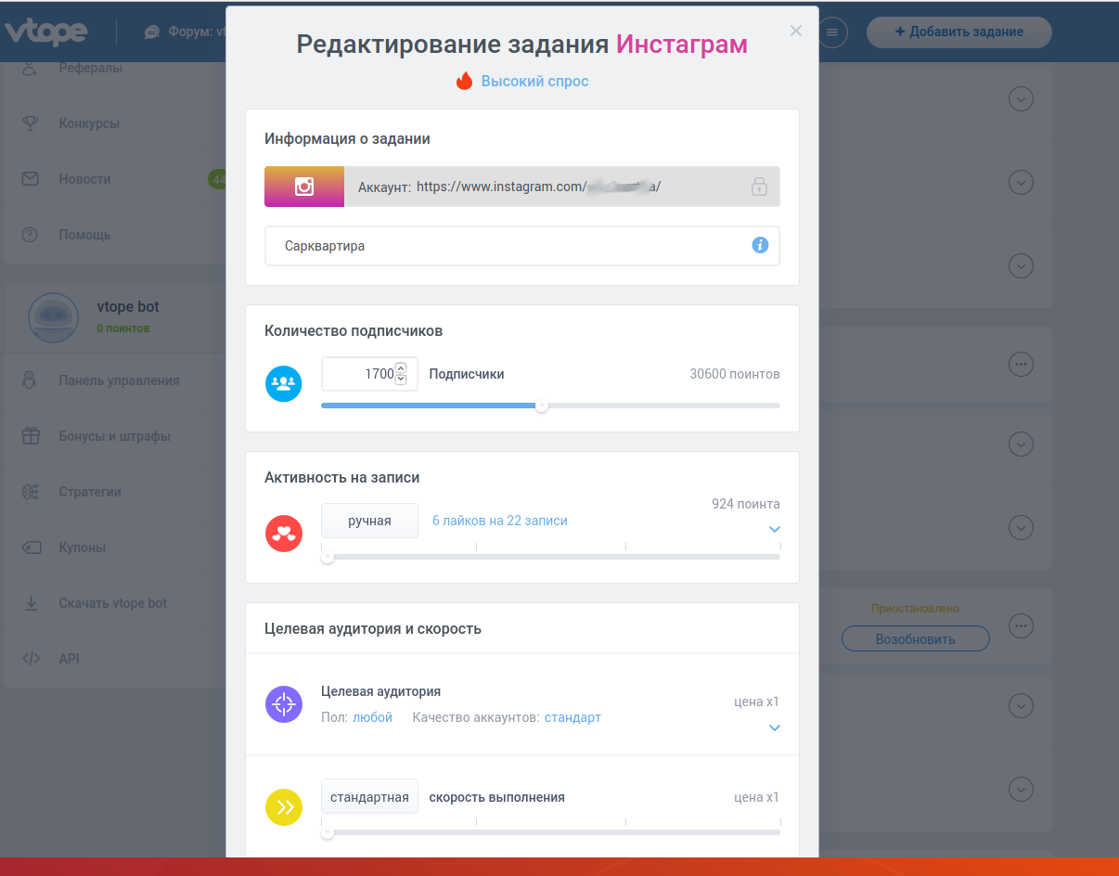Click the blue subscribers group icon
The image size is (1119, 876).
pos(284,383)
